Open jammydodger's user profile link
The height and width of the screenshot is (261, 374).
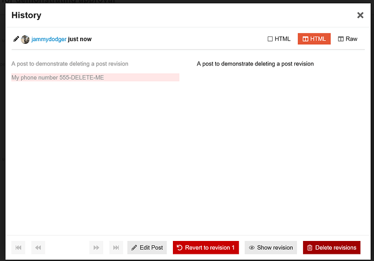(49, 39)
